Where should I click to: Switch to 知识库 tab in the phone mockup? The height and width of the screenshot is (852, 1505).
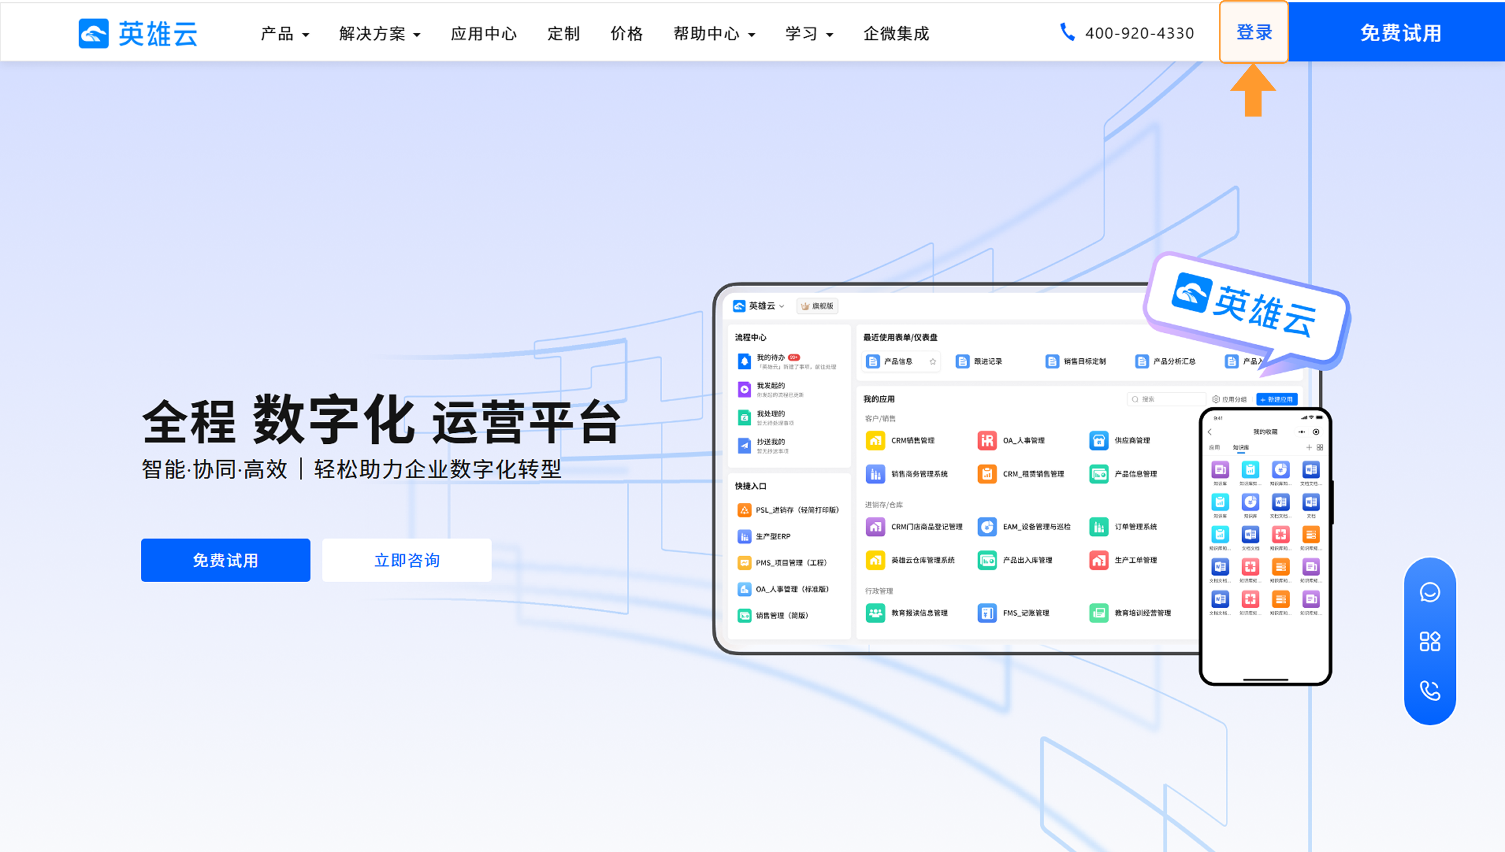pos(1240,448)
